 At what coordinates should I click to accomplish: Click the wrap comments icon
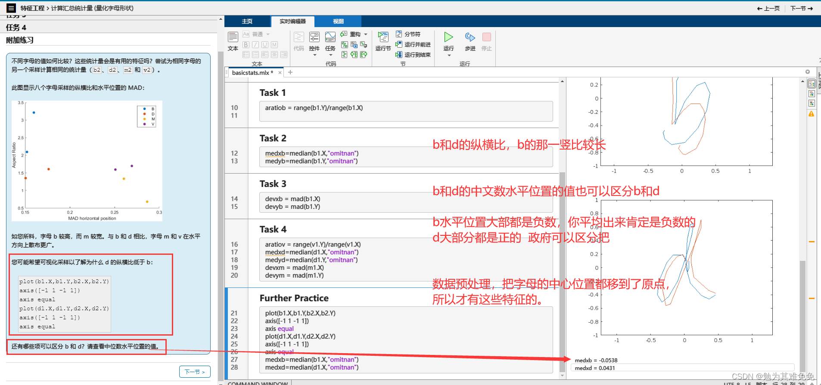[x=364, y=45]
